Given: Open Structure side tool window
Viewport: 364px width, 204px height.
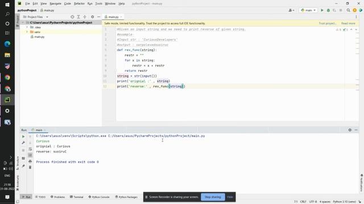Looking at the screenshot, I should pos(18,163).
